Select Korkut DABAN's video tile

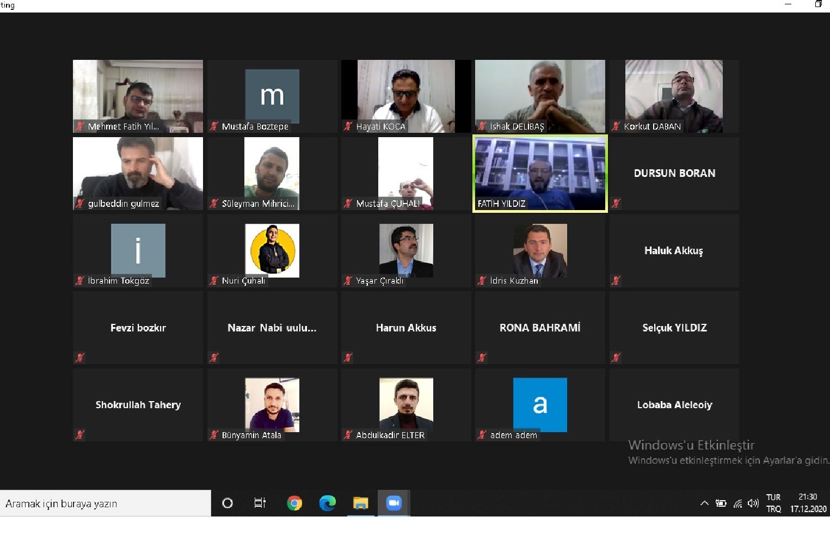674,96
